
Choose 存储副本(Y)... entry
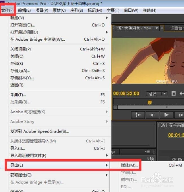click(60, 78)
